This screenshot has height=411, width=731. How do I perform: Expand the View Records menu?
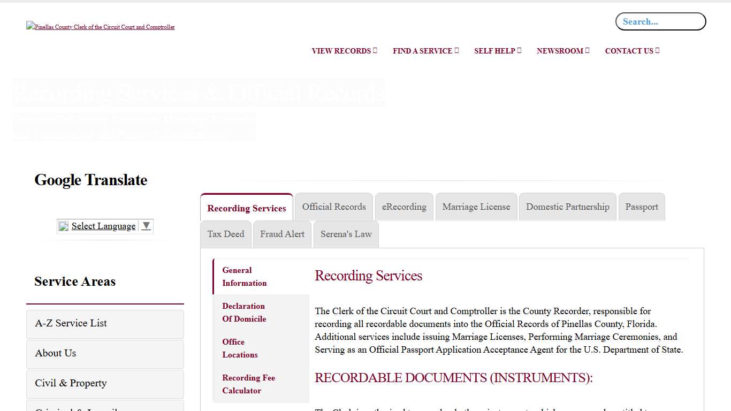click(344, 51)
